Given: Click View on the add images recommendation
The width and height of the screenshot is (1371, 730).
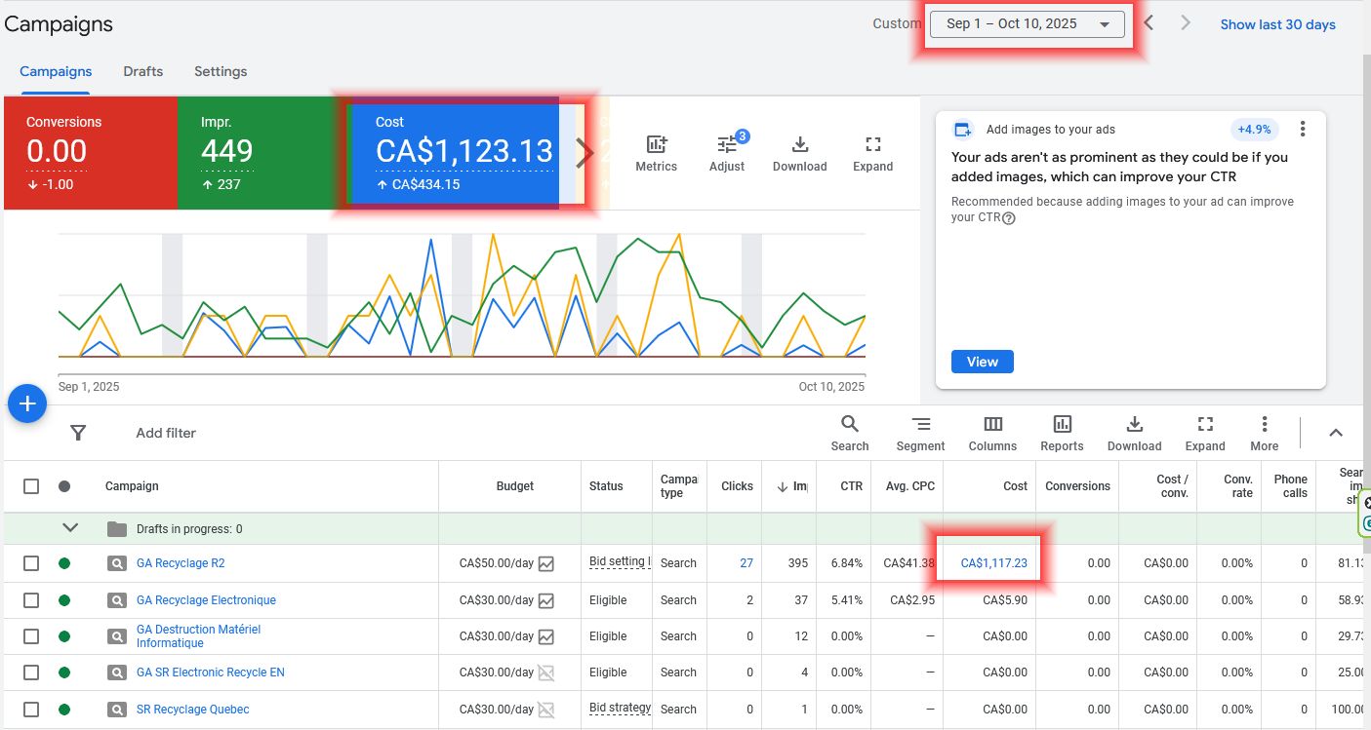Looking at the screenshot, I should point(982,362).
